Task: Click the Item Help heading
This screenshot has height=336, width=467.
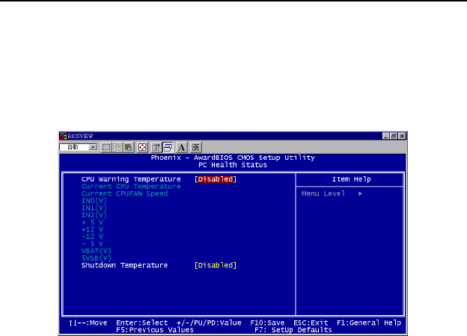Action: pos(352,179)
